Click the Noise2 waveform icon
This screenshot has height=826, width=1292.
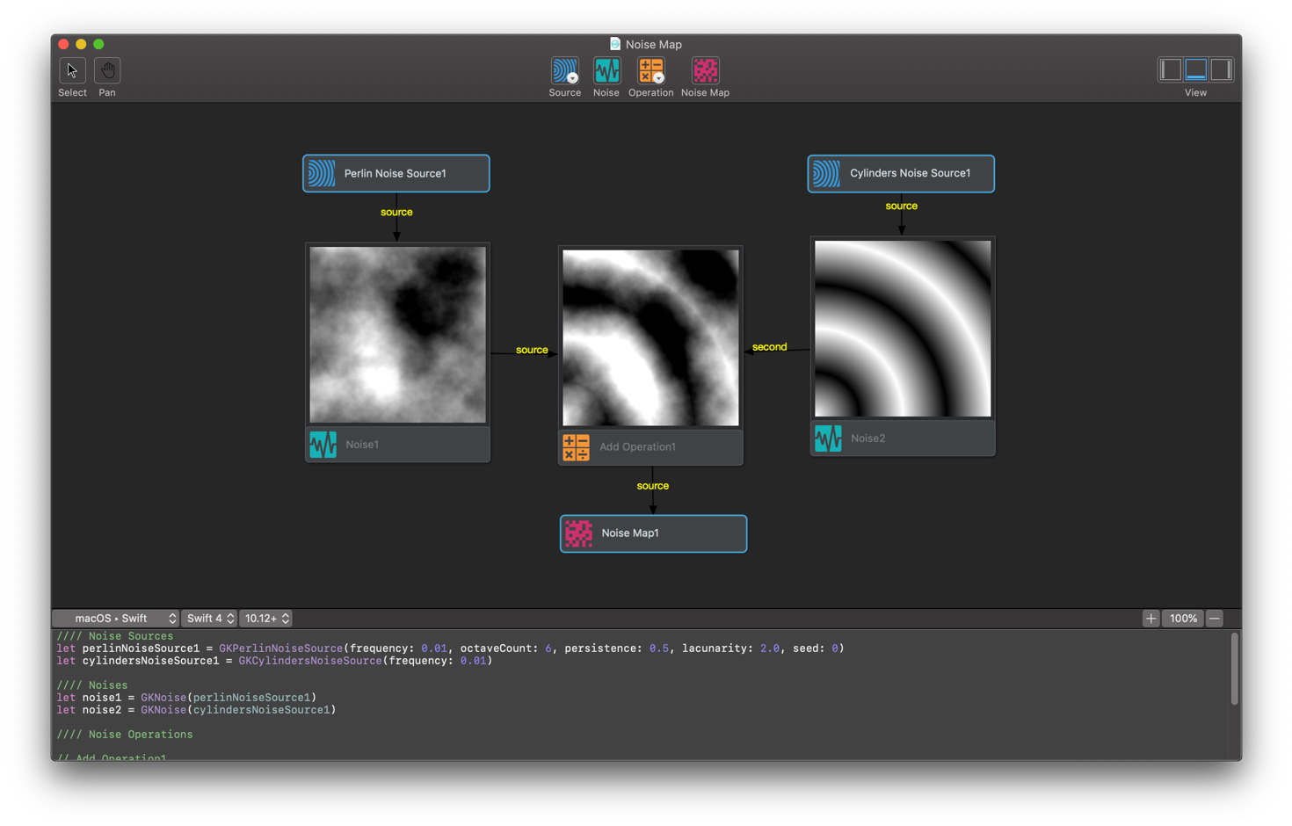click(x=828, y=438)
